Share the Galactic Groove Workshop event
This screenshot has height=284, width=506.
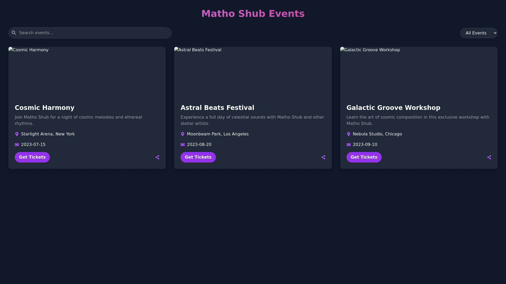pos(489,157)
